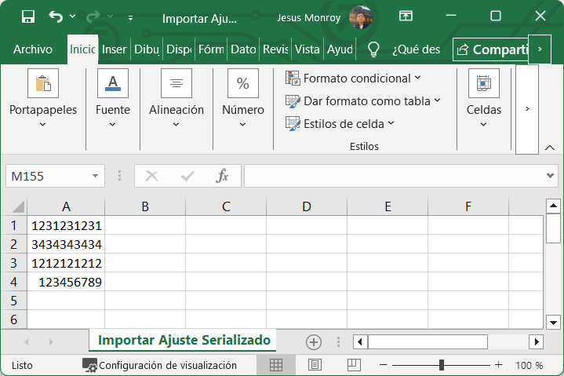
Task: Open Estilos de celda menu
Action: point(340,124)
